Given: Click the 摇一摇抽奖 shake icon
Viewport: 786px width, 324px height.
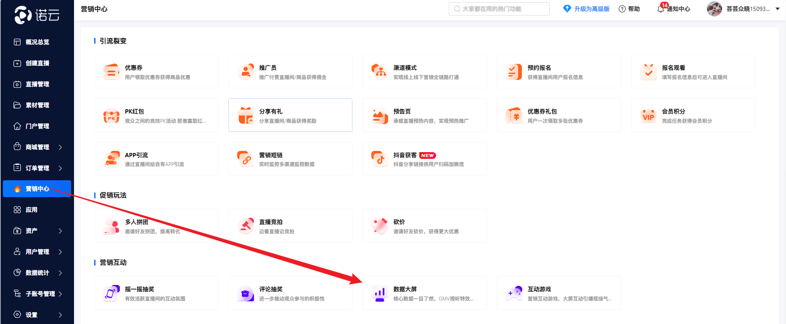Looking at the screenshot, I should tap(111, 293).
